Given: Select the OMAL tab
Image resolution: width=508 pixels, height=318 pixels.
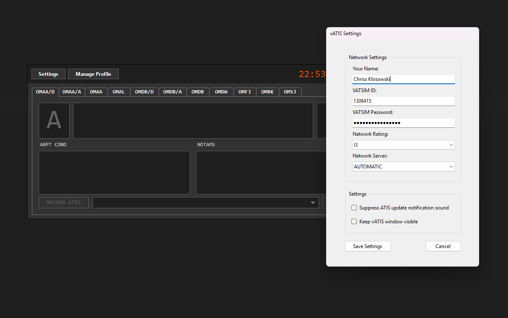Looking at the screenshot, I should pos(119,92).
